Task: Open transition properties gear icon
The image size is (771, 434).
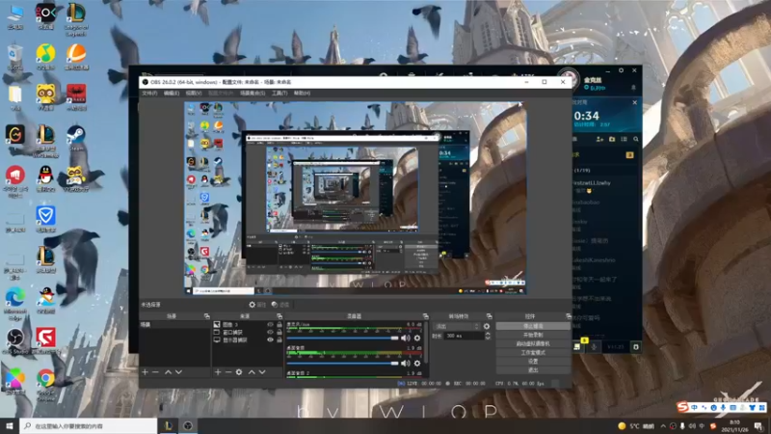Action: (487, 326)
